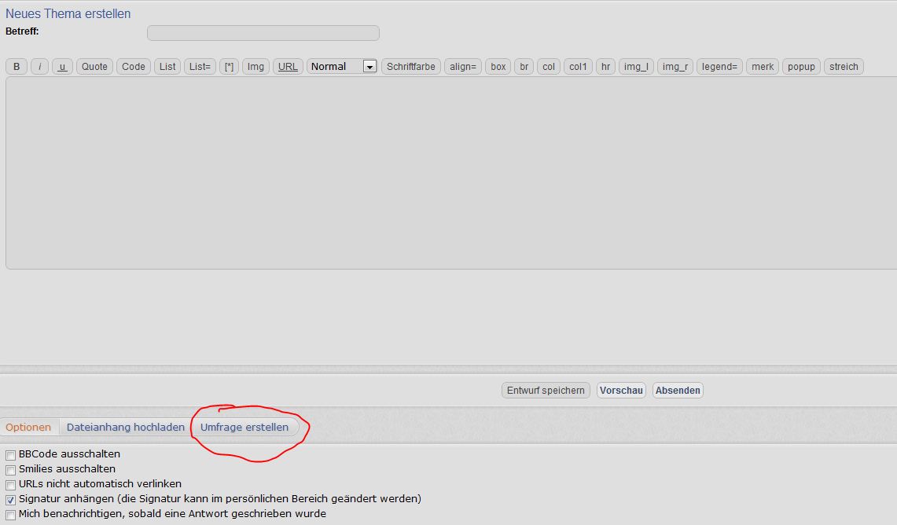897x525 pixels.
Task: Insert a URL BBCode tag
Action: (288, 66)
